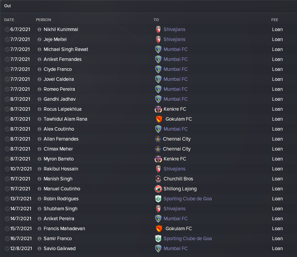Sort list by PERSON column header
Screen dimensions: 297x257
pyautogui.click(x=43, y=20)
